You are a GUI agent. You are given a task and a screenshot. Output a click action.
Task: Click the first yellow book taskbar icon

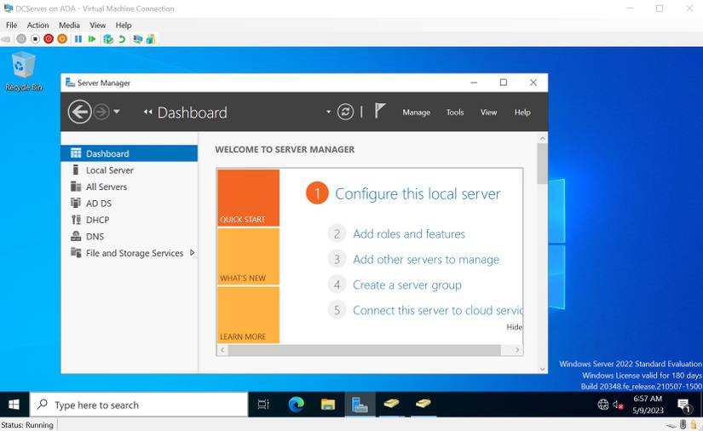(391, 404)
